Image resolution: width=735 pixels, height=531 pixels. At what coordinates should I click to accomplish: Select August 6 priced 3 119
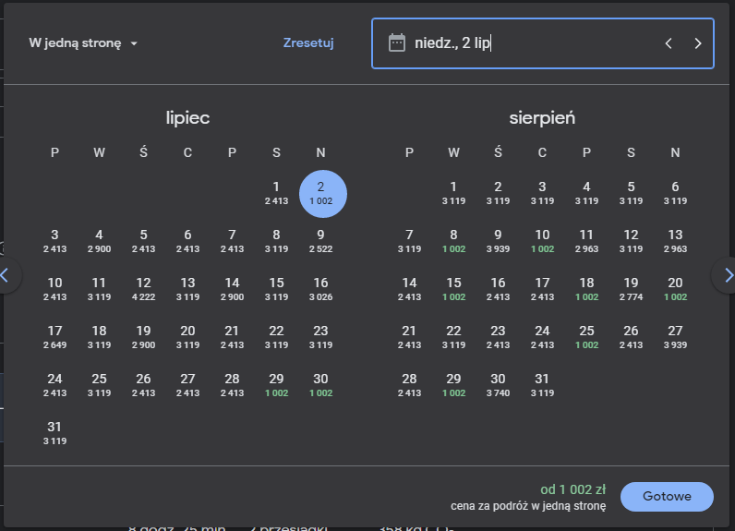675,193
